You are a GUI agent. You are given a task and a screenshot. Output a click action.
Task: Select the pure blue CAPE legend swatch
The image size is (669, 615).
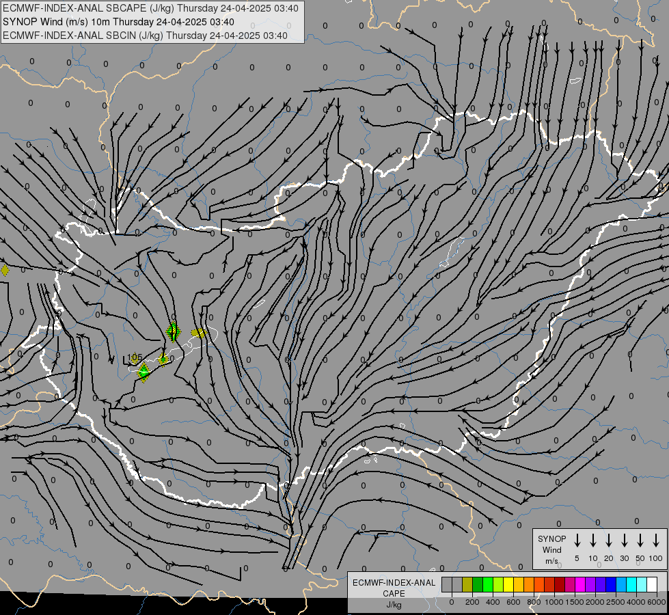(610, 584)
